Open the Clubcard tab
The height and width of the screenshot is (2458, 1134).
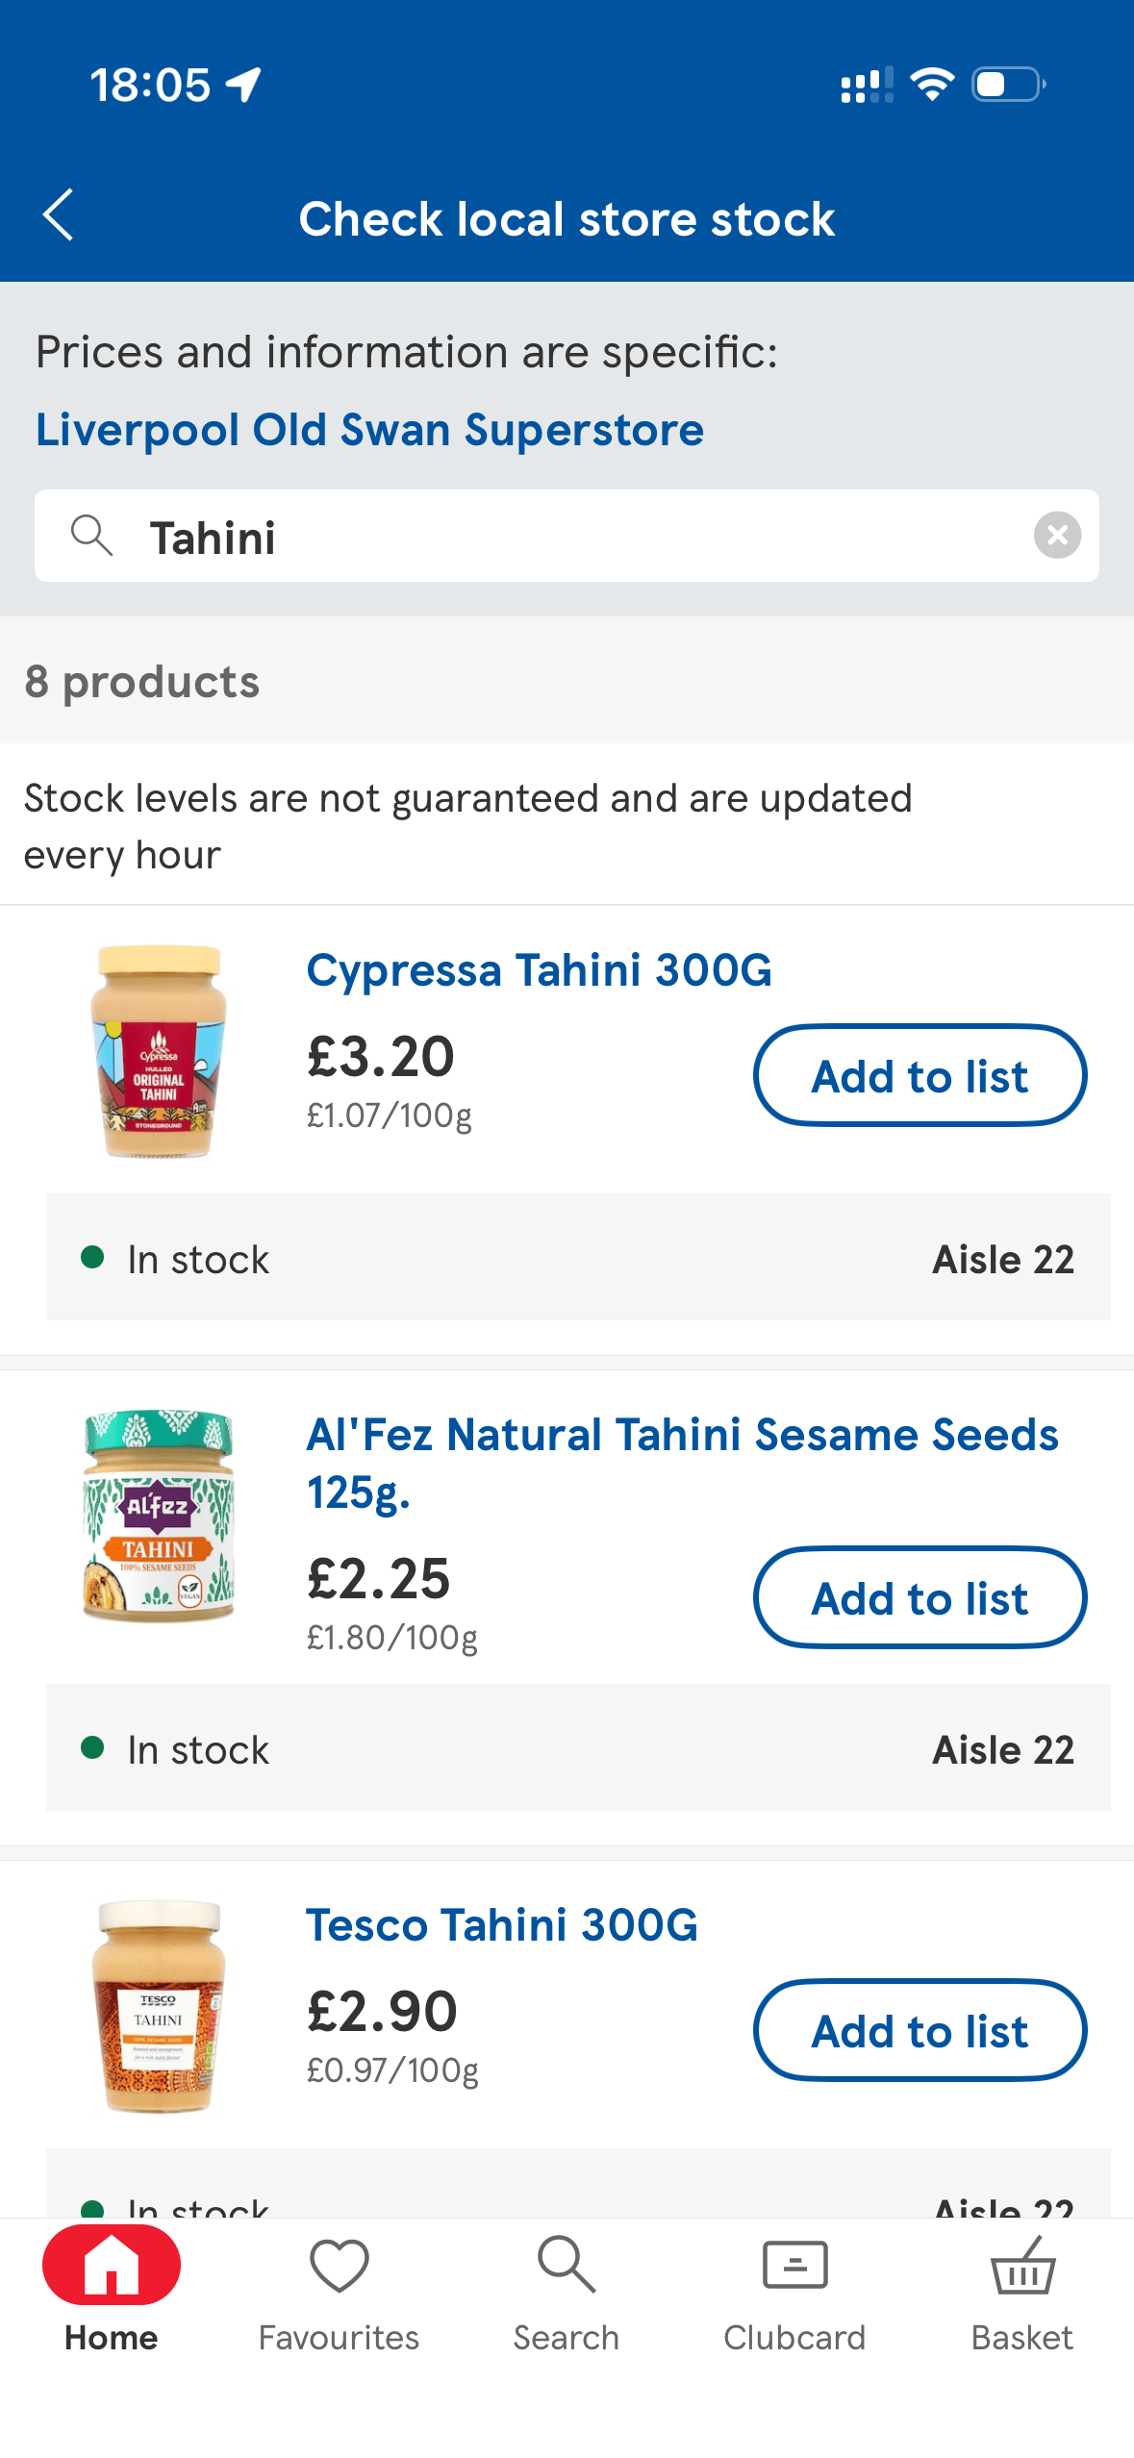tap(794, 2293)
